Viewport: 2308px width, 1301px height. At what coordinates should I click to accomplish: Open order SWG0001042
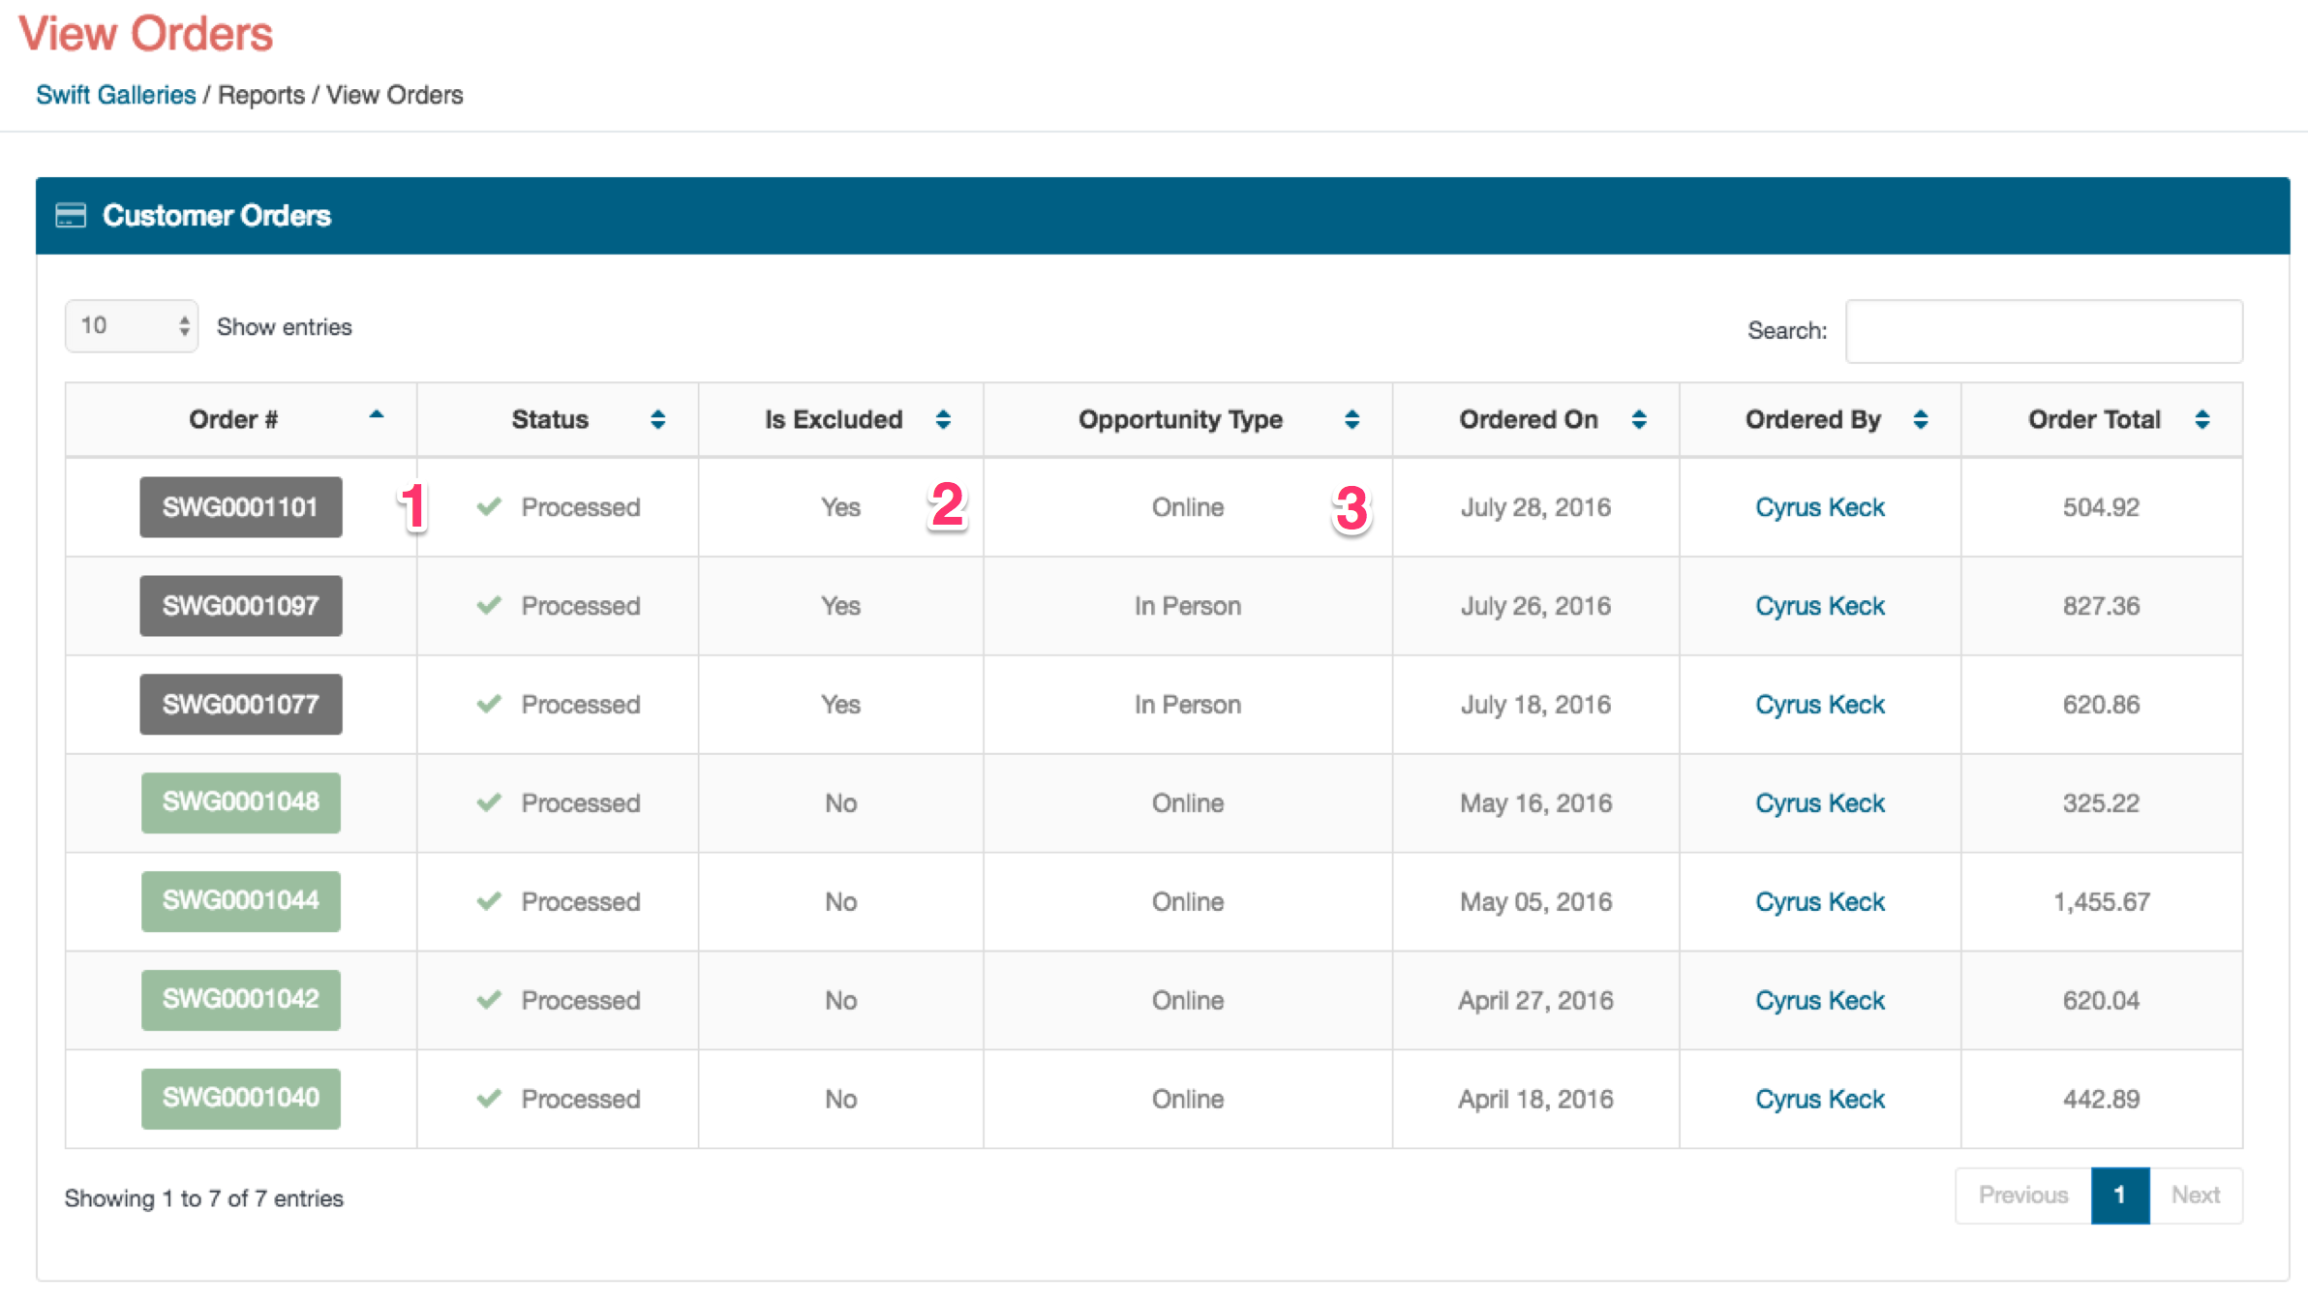tap(241, 1000)
